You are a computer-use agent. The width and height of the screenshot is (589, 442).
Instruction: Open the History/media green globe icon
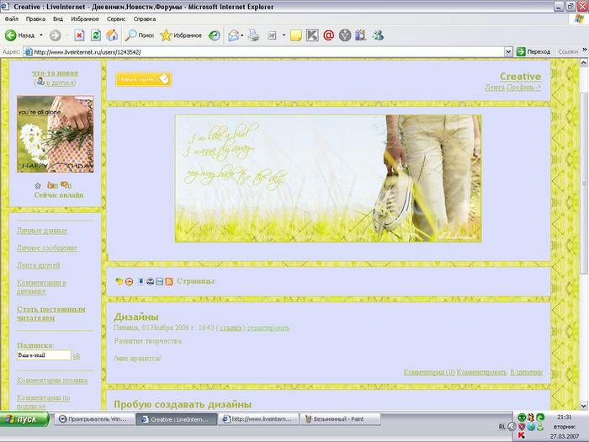(214, 35)
